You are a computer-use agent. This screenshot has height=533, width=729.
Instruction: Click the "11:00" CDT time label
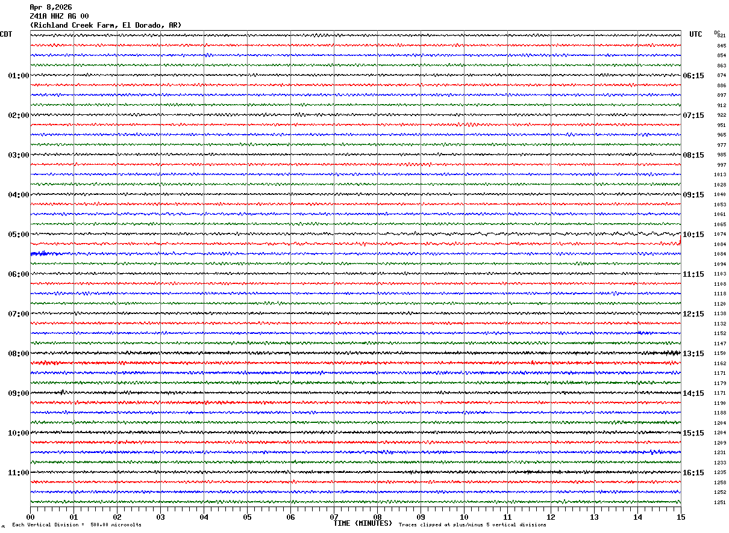tap(19, 473)
